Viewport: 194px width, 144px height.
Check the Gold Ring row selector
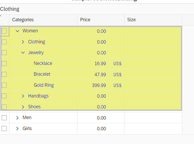4,85
